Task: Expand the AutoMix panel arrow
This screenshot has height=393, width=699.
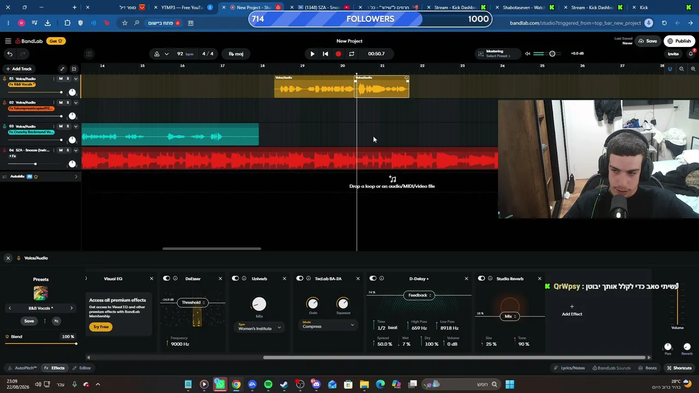Action: coord(76,176)
